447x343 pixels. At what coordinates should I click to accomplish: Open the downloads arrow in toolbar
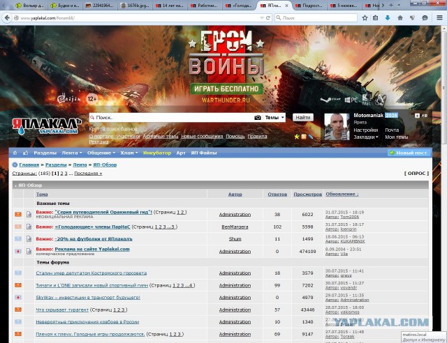[x=388, y=18]
